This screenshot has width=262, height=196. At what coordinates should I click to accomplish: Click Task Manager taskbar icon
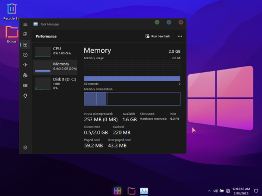click(x=144, y=191)
